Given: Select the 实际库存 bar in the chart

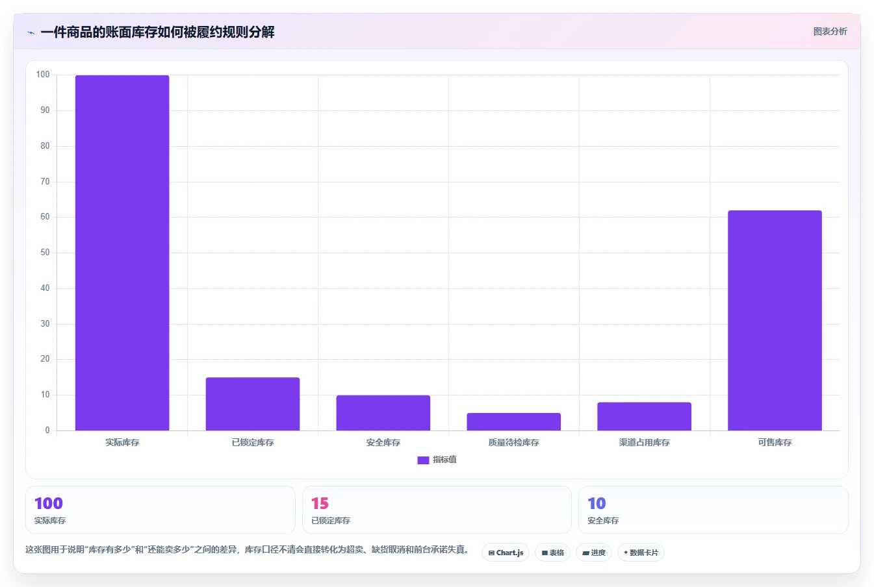Looking at the screenshot, I should pyautogui.click(x=122, y=253).
